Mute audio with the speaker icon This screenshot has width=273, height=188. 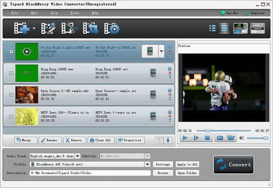tap(241, 138)
